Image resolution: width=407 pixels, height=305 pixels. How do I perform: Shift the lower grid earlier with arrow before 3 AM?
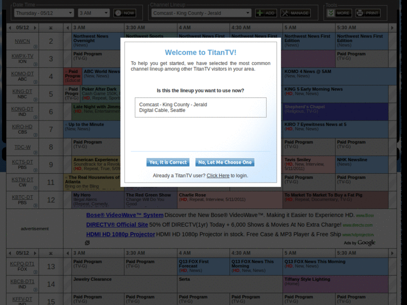(x=68, y=253)
